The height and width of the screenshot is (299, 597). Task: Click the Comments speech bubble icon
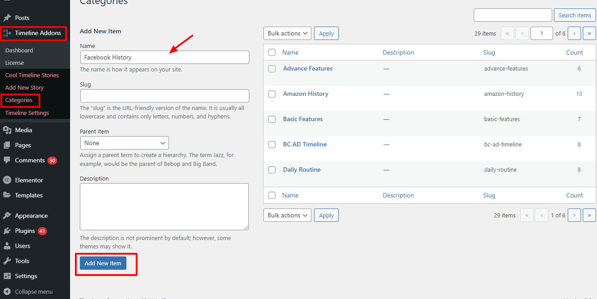tap(7, 160)
